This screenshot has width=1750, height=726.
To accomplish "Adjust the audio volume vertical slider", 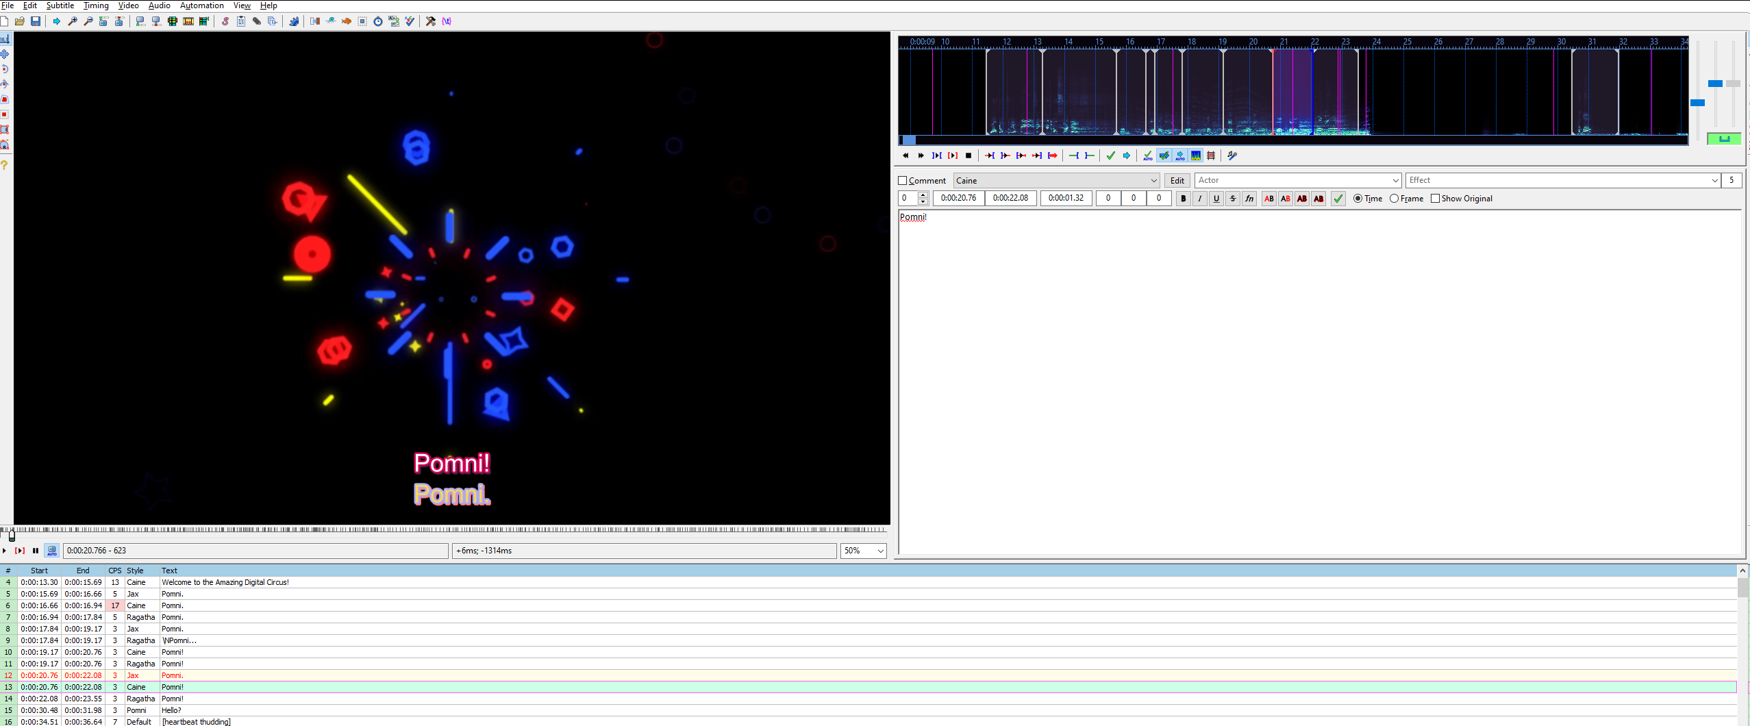I will point(1733,84).
